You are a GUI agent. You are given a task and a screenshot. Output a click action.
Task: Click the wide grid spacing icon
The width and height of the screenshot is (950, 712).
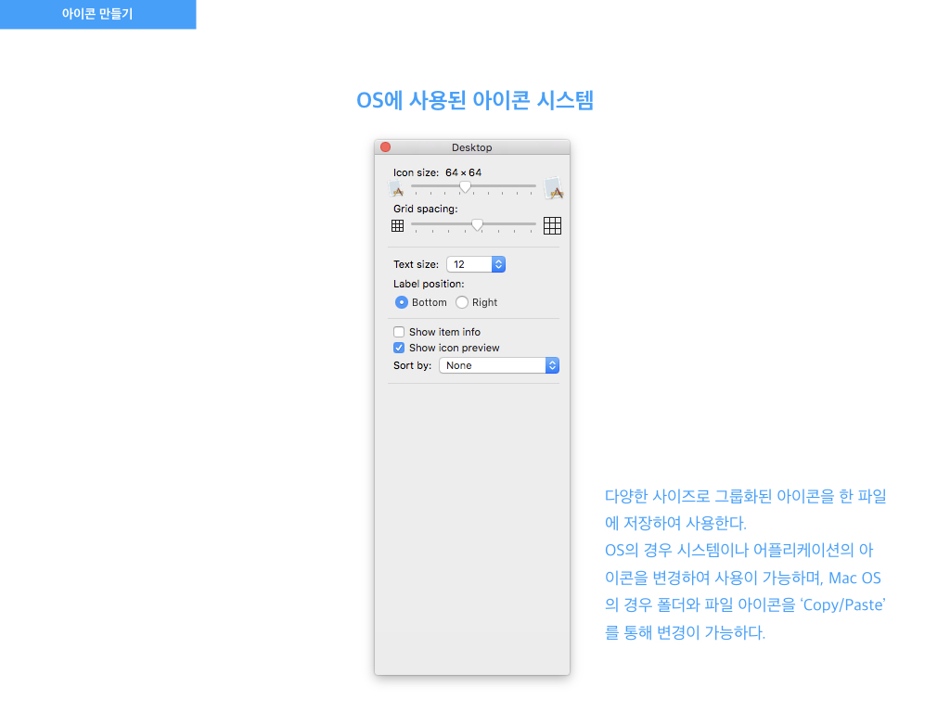(x=553, y=225)
